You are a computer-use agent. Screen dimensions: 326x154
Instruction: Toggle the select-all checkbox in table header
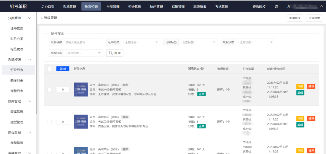click(x=50, y=69)
